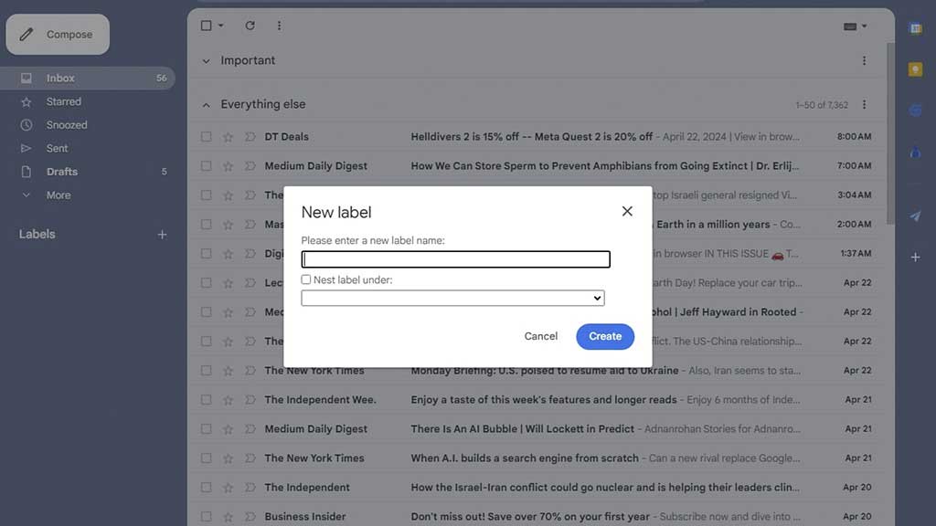Click plus icon to create new label
The width and height of the screenshot is (936, 526).
point(162,235)
